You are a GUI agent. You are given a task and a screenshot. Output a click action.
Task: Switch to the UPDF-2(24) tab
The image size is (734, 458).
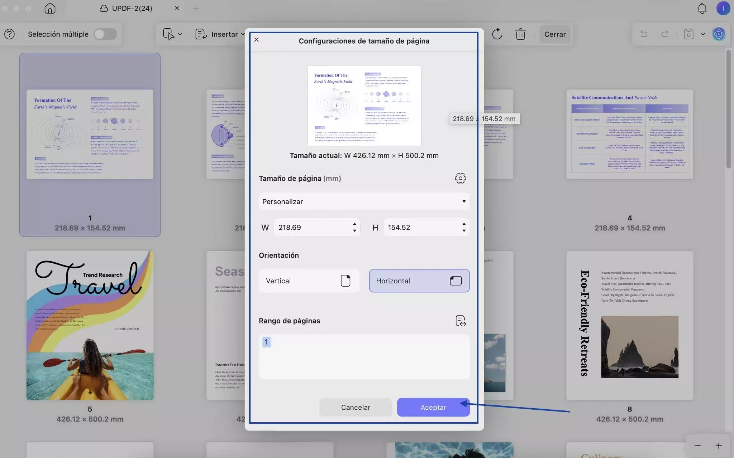point(132,8)
